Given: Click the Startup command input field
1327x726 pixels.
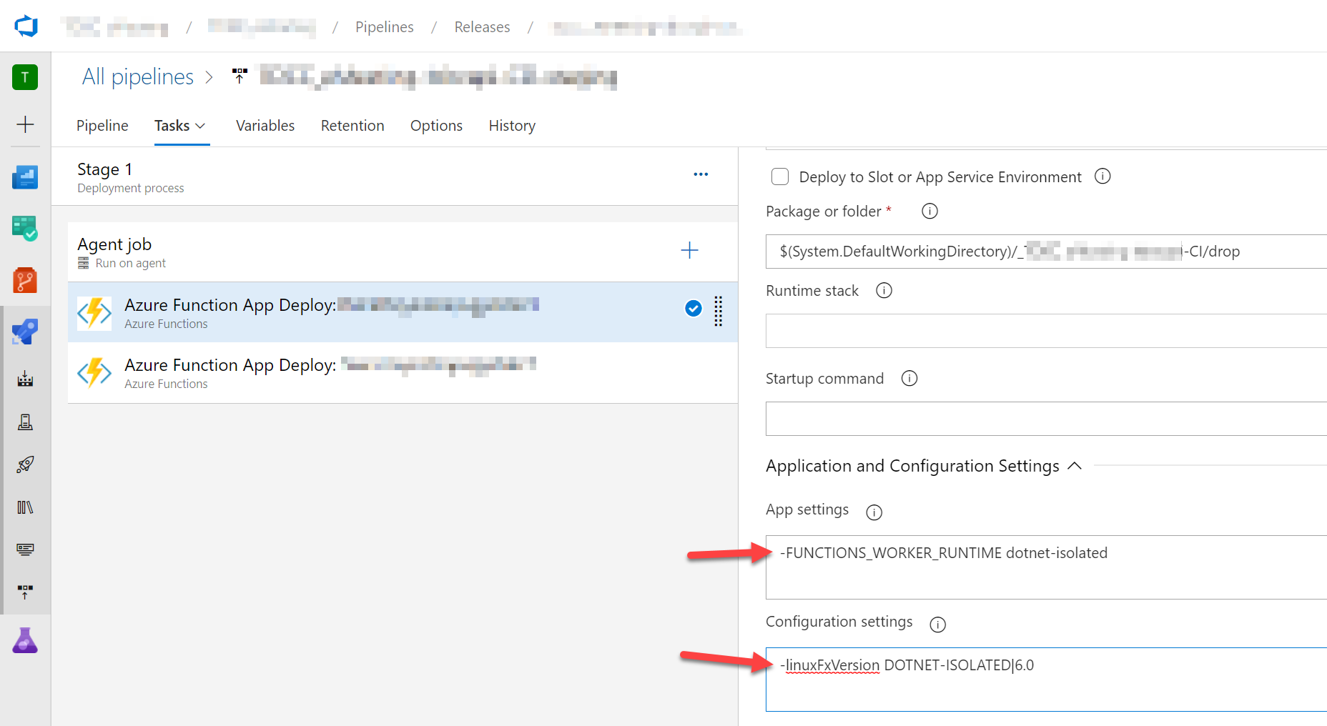Looking at the screenshot, I should [x=1046, y=419].
